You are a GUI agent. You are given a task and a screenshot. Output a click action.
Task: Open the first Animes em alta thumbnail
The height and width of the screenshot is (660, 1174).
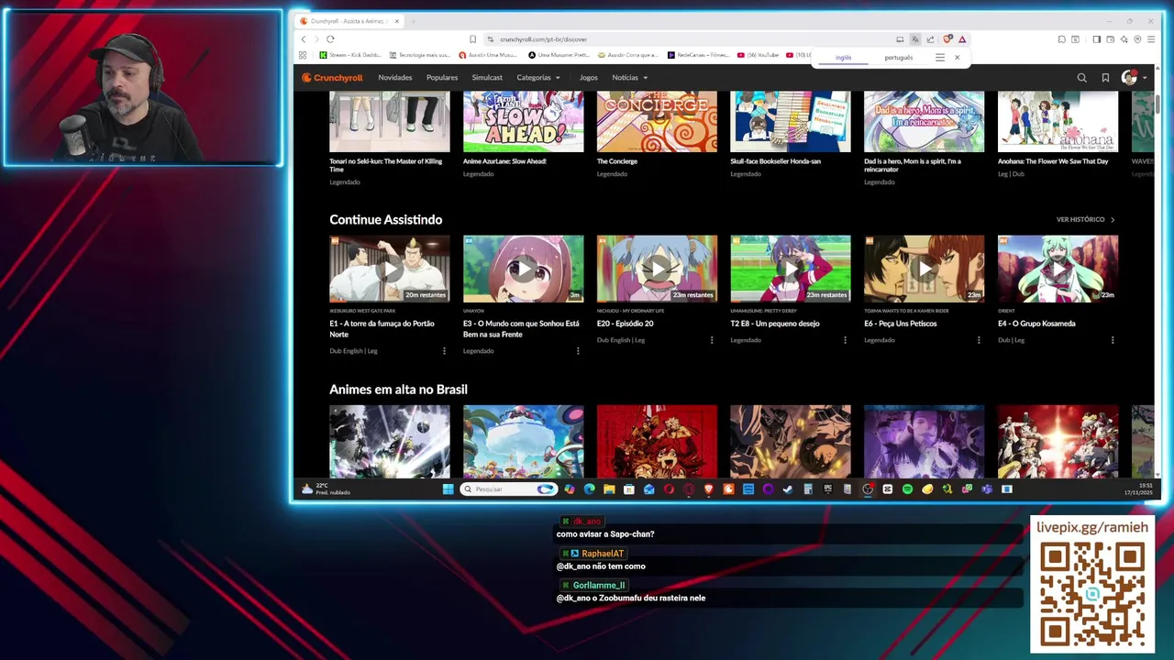(390, 441)
